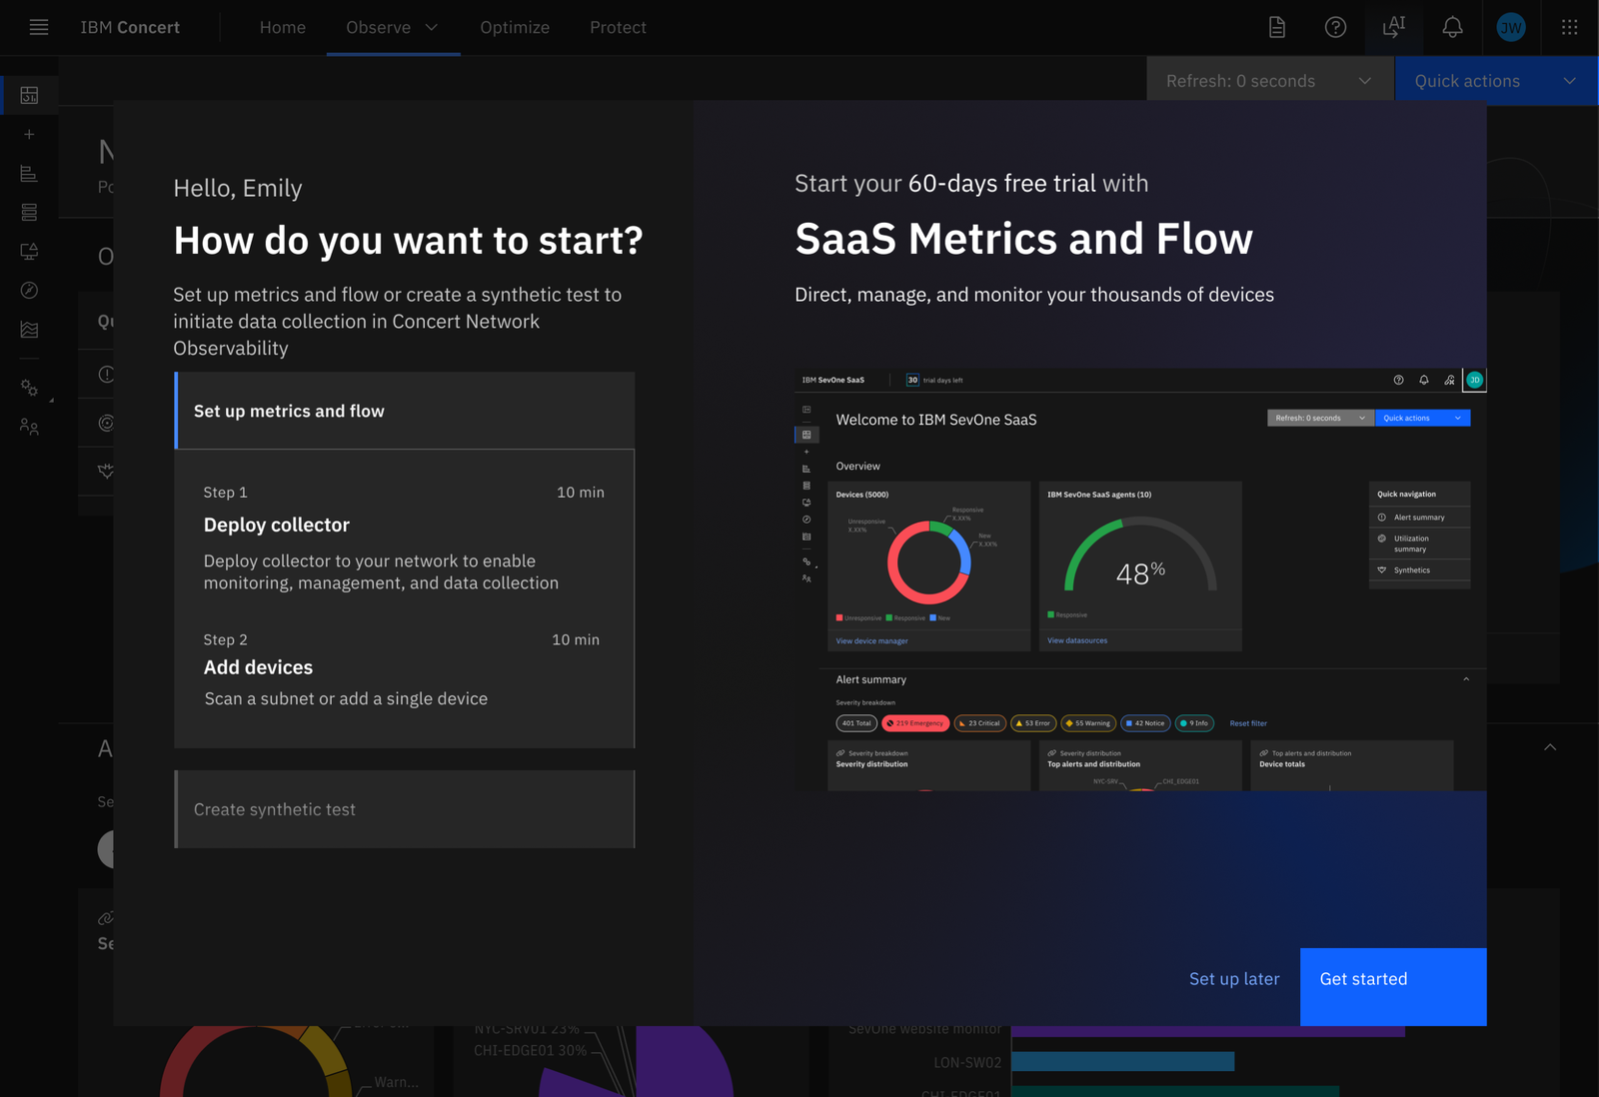Image resolution: width=1599 pixels, height=1097 pixels.
Task: Click the Scan a subnet description text
Action: (x=346, y=698)
